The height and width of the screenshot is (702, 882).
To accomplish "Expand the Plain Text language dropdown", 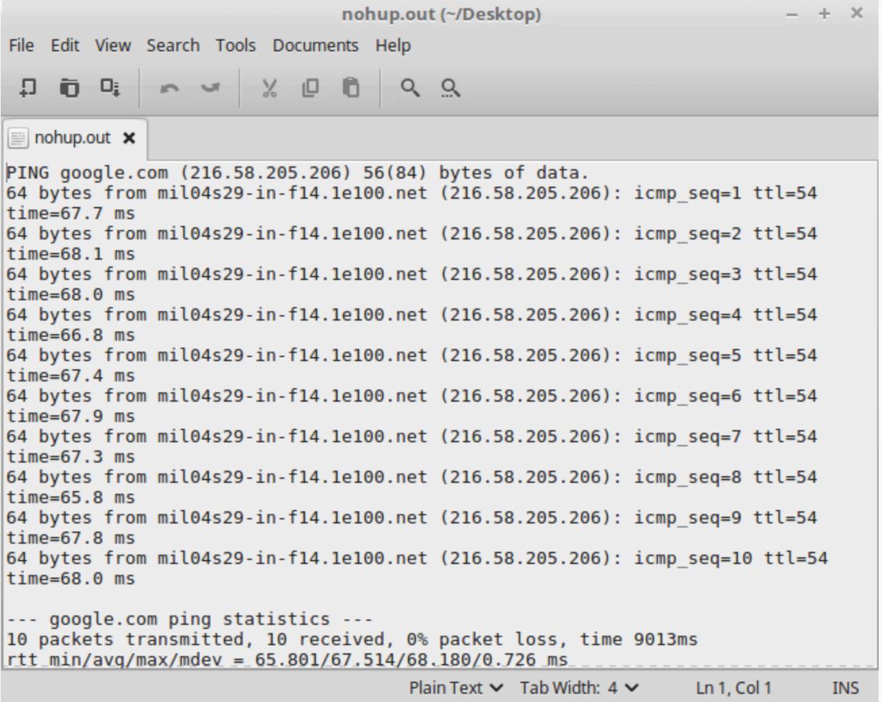I will (457, 688).
